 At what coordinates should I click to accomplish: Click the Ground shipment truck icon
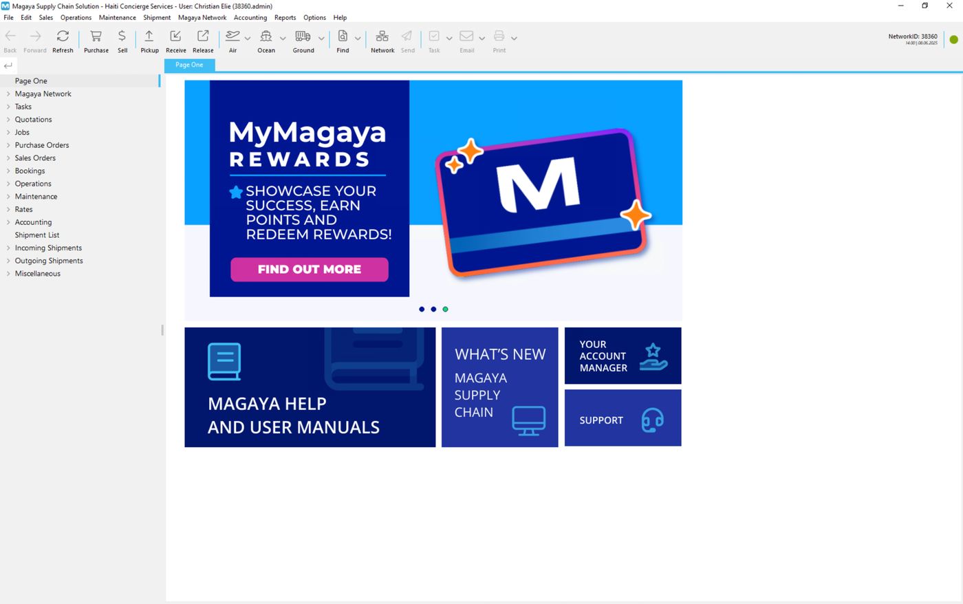point(303,36)
